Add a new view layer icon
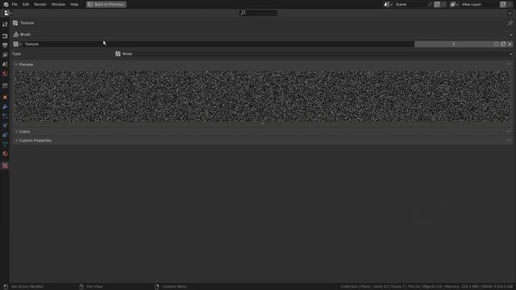 [503, 4]
